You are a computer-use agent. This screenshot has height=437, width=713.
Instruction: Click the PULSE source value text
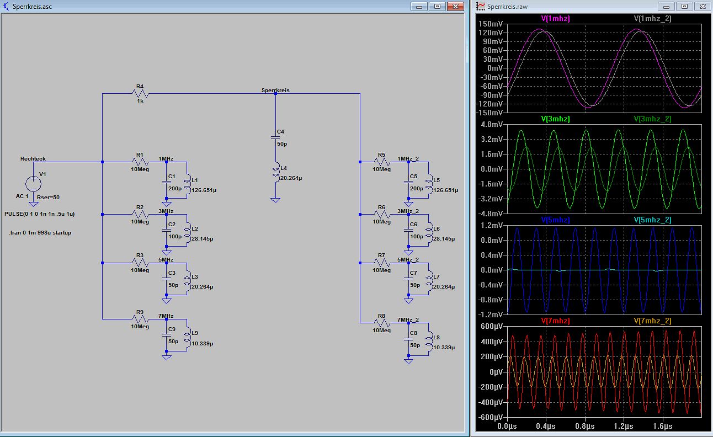click(40, 214)
